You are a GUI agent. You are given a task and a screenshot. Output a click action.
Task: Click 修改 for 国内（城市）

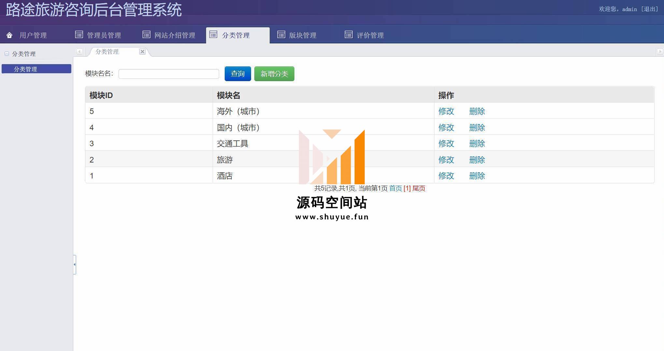pyautogui.click(x=446, y=128)
